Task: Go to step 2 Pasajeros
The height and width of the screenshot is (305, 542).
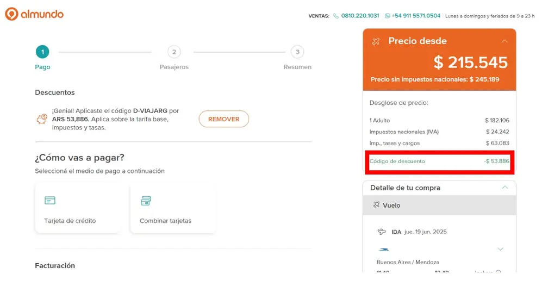Action: (x=174, y=52)
